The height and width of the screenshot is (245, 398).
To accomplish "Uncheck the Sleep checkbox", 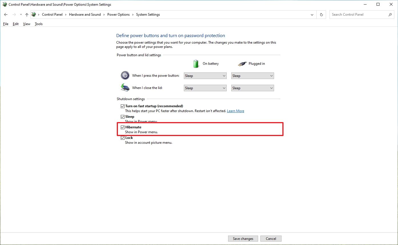I will [x=123, y=117].
